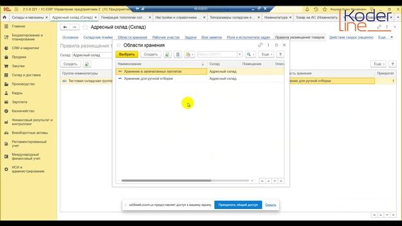The image size is (402, 226).
Task: Click Создать in Области хранения dialog
Action: [151, 55]
